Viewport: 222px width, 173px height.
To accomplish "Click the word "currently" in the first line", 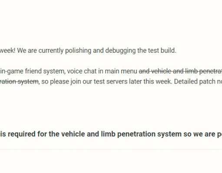I will [x=51, y=51].
